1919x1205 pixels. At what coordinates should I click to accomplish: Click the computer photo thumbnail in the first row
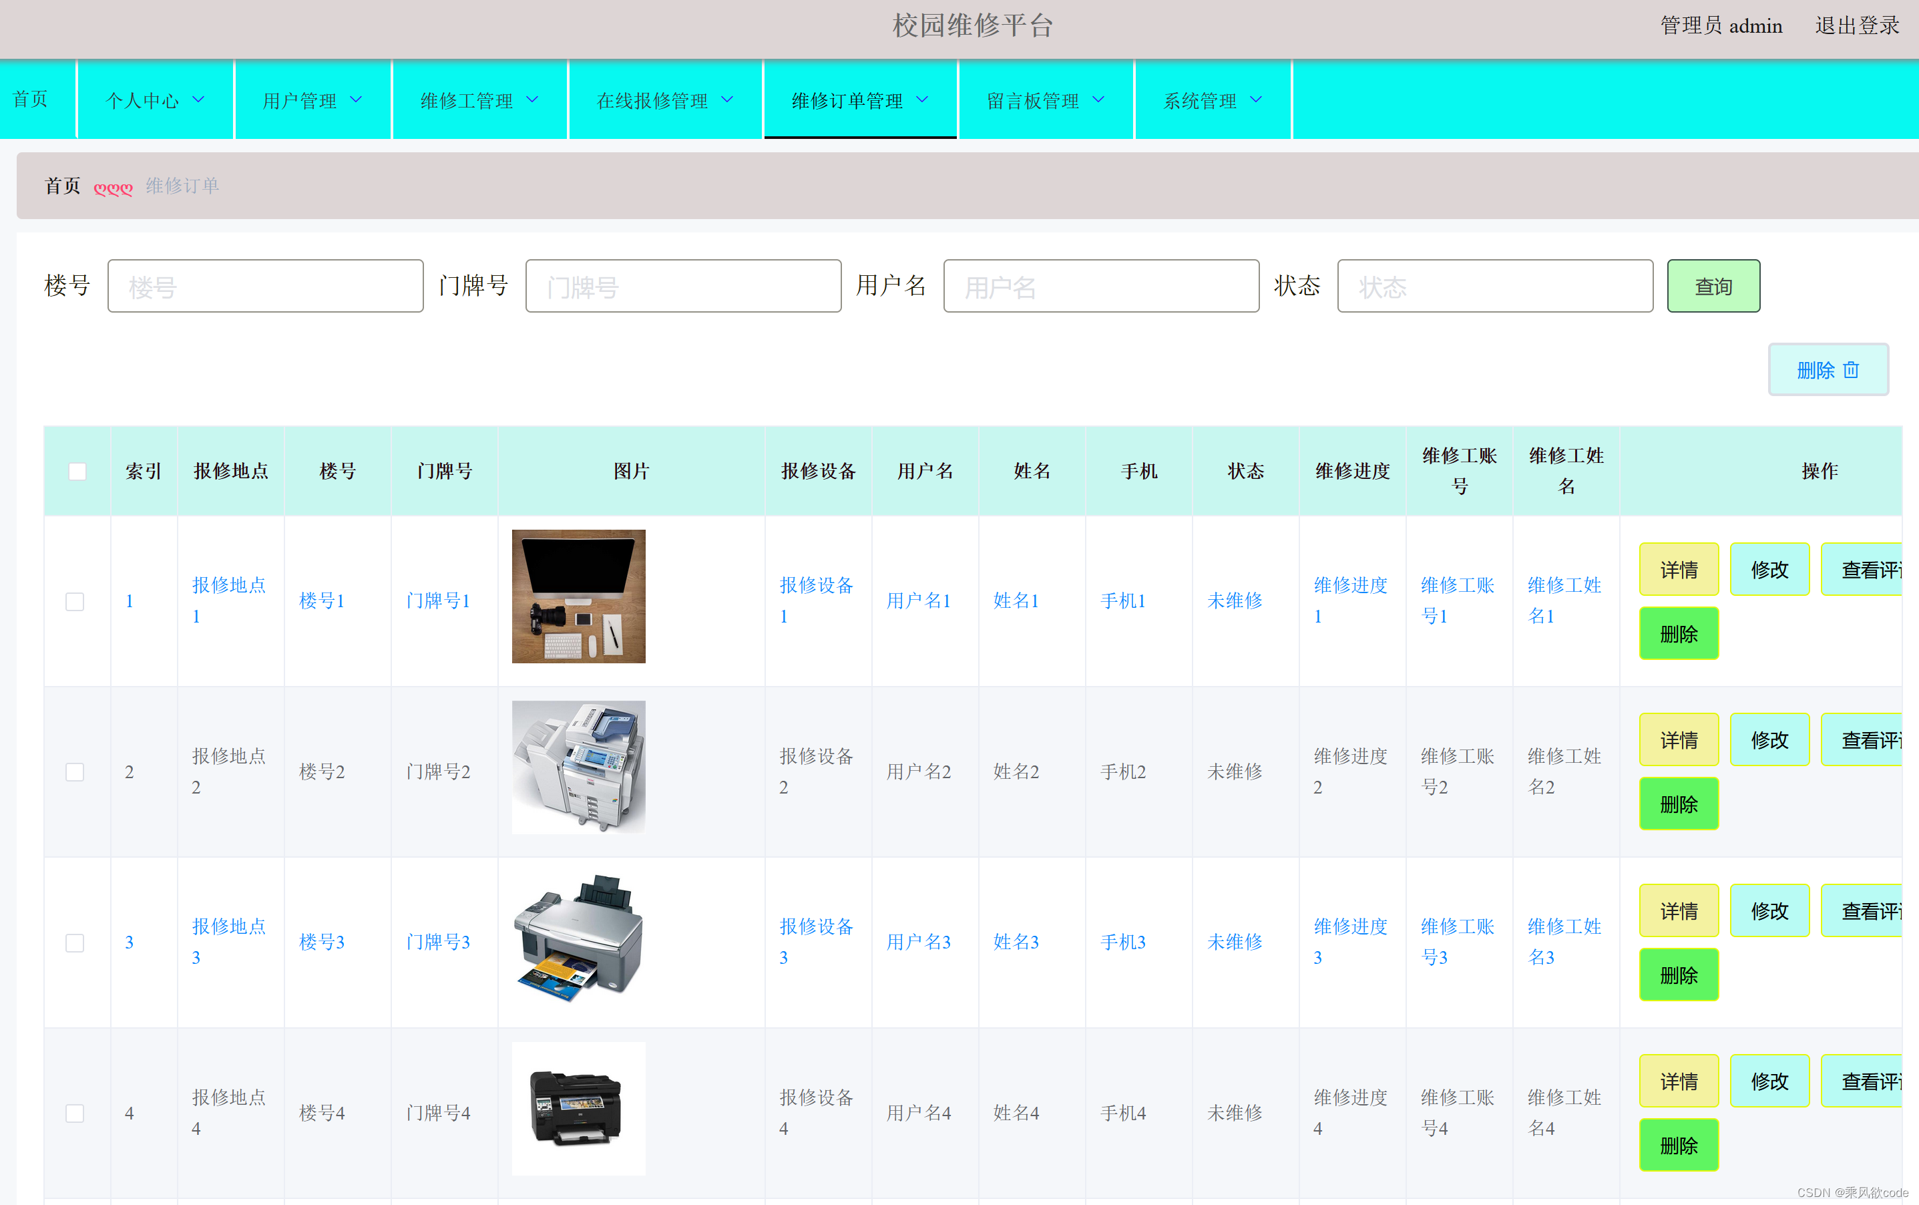coord(578,596)
